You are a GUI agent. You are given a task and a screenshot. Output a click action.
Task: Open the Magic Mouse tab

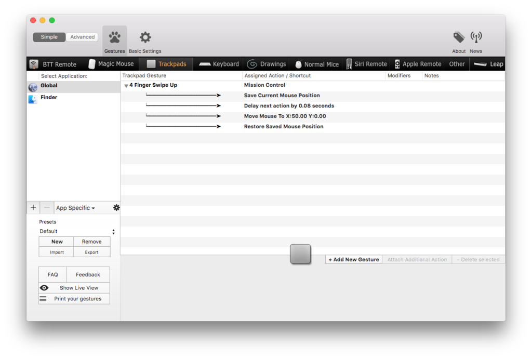pos(111,64)
